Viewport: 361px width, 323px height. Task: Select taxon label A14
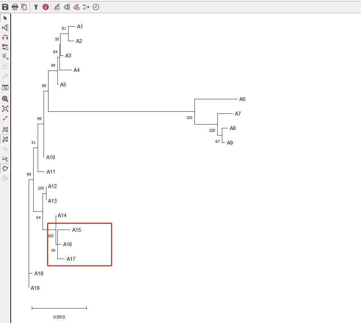(x=62, y=215)
